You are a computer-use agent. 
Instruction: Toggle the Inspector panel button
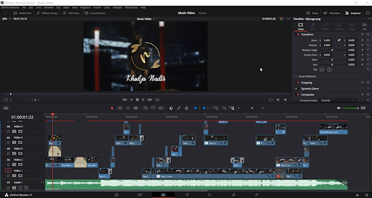click(353, 13)
